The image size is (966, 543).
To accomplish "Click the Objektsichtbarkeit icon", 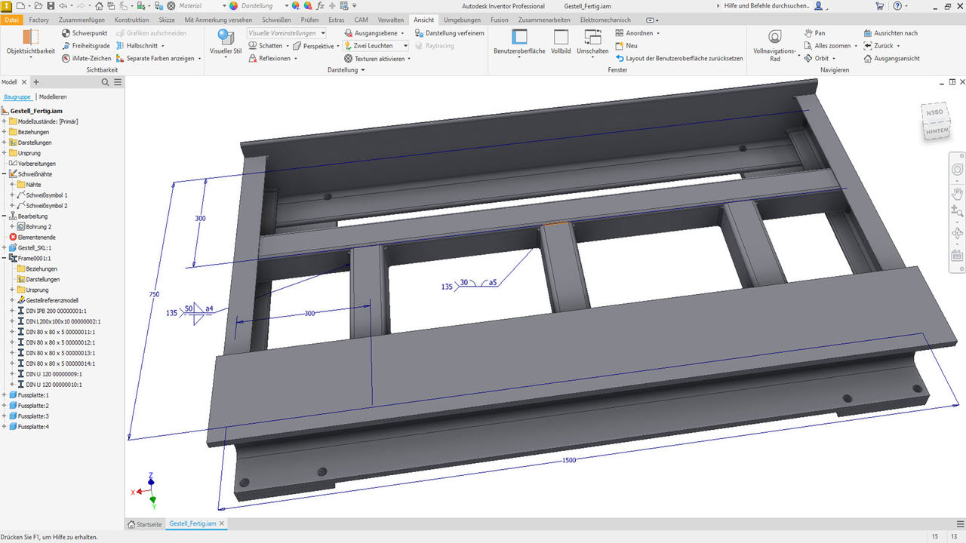I will coord(31,37).
